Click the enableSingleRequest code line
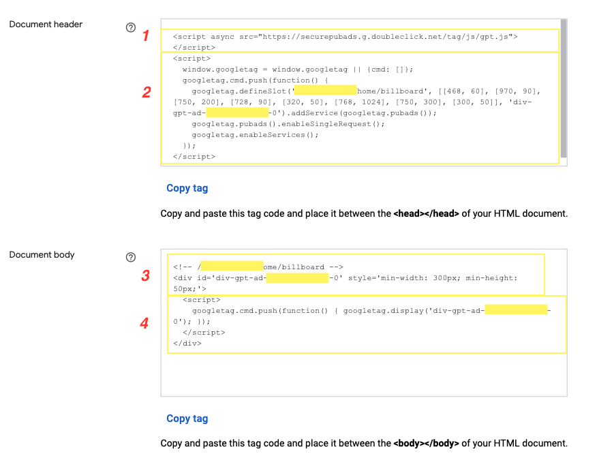This screenshot has height=469, width=599. tap(288, 124)
